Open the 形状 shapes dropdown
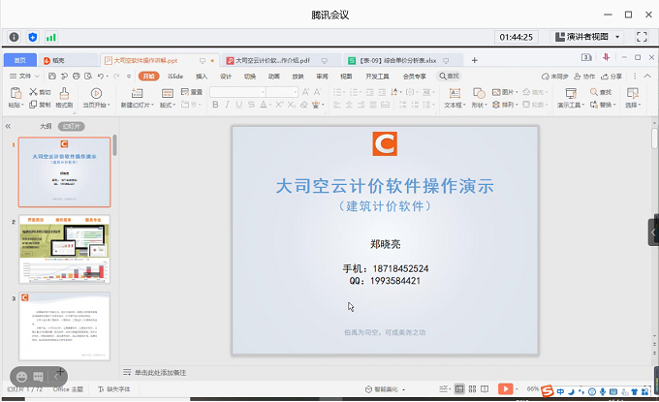 coord(479,98)
